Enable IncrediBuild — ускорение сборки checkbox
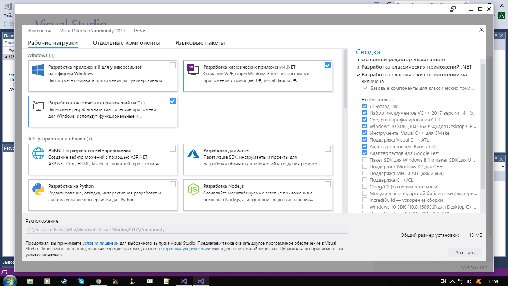508x286 pixels. coord(364,200)
